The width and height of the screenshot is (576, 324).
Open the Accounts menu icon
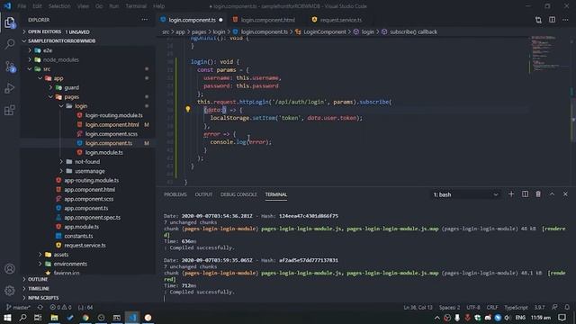click(x=10, y=268)
